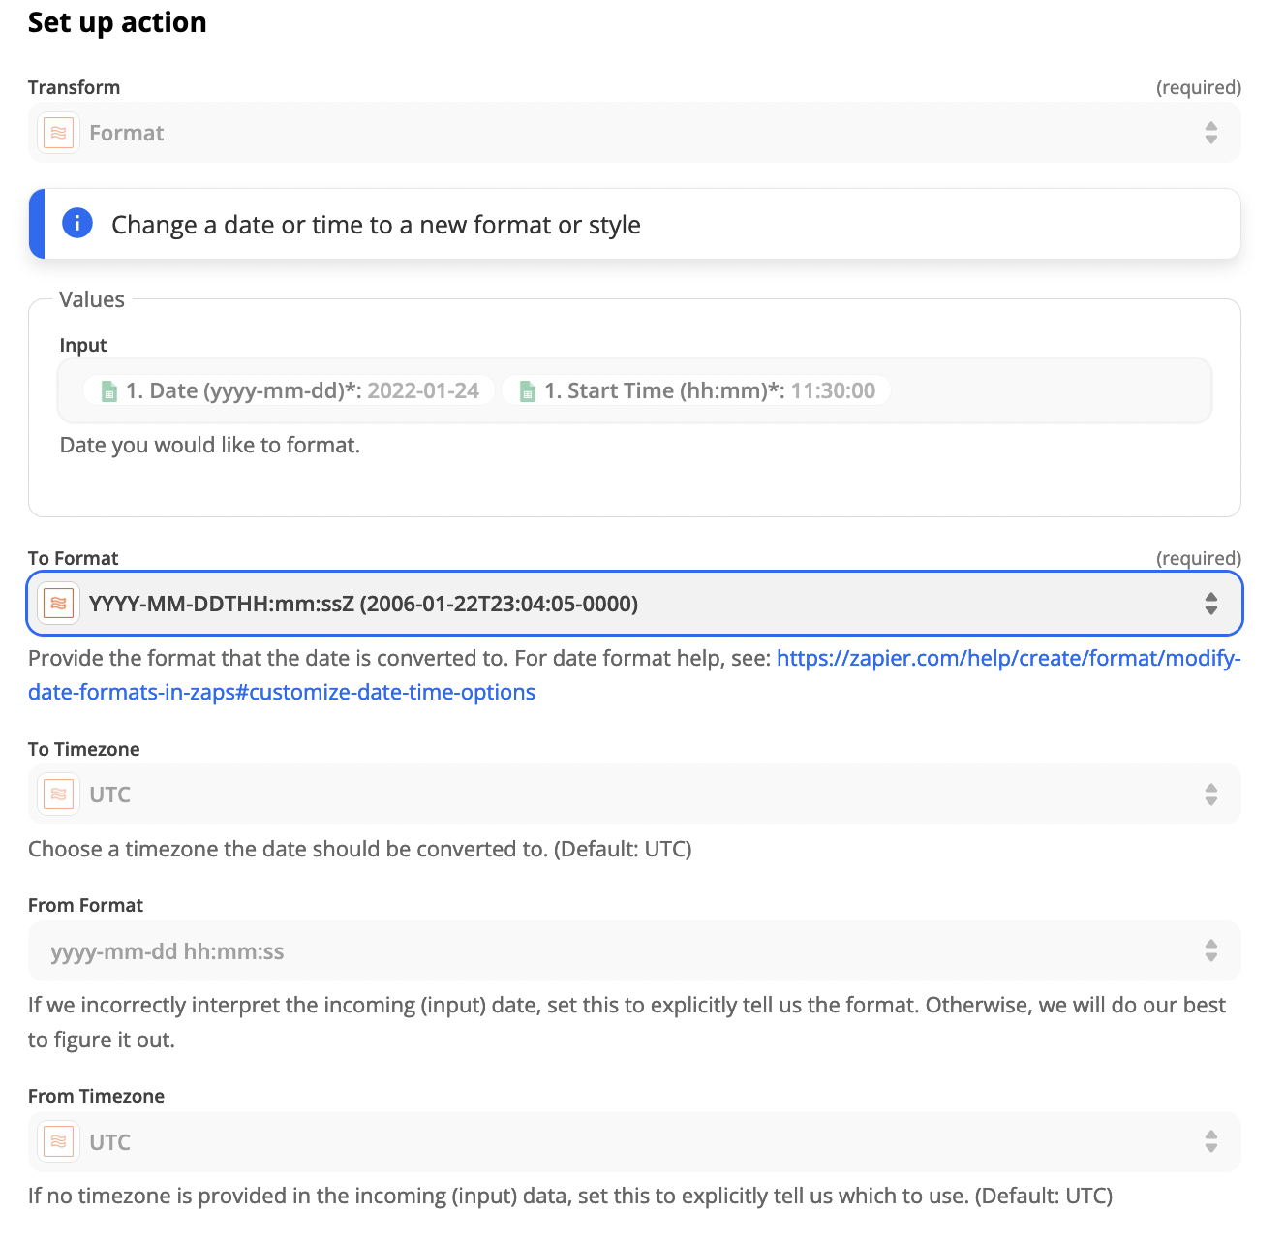Screen dimensions: 1284x1244
Task: Click the spreadsheet icon beside Start Time pill
Action: pyautogui.click(x=528, y=391)
